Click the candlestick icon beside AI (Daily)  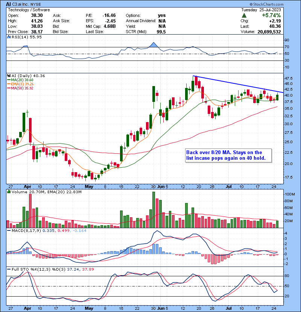coord(9,76)
